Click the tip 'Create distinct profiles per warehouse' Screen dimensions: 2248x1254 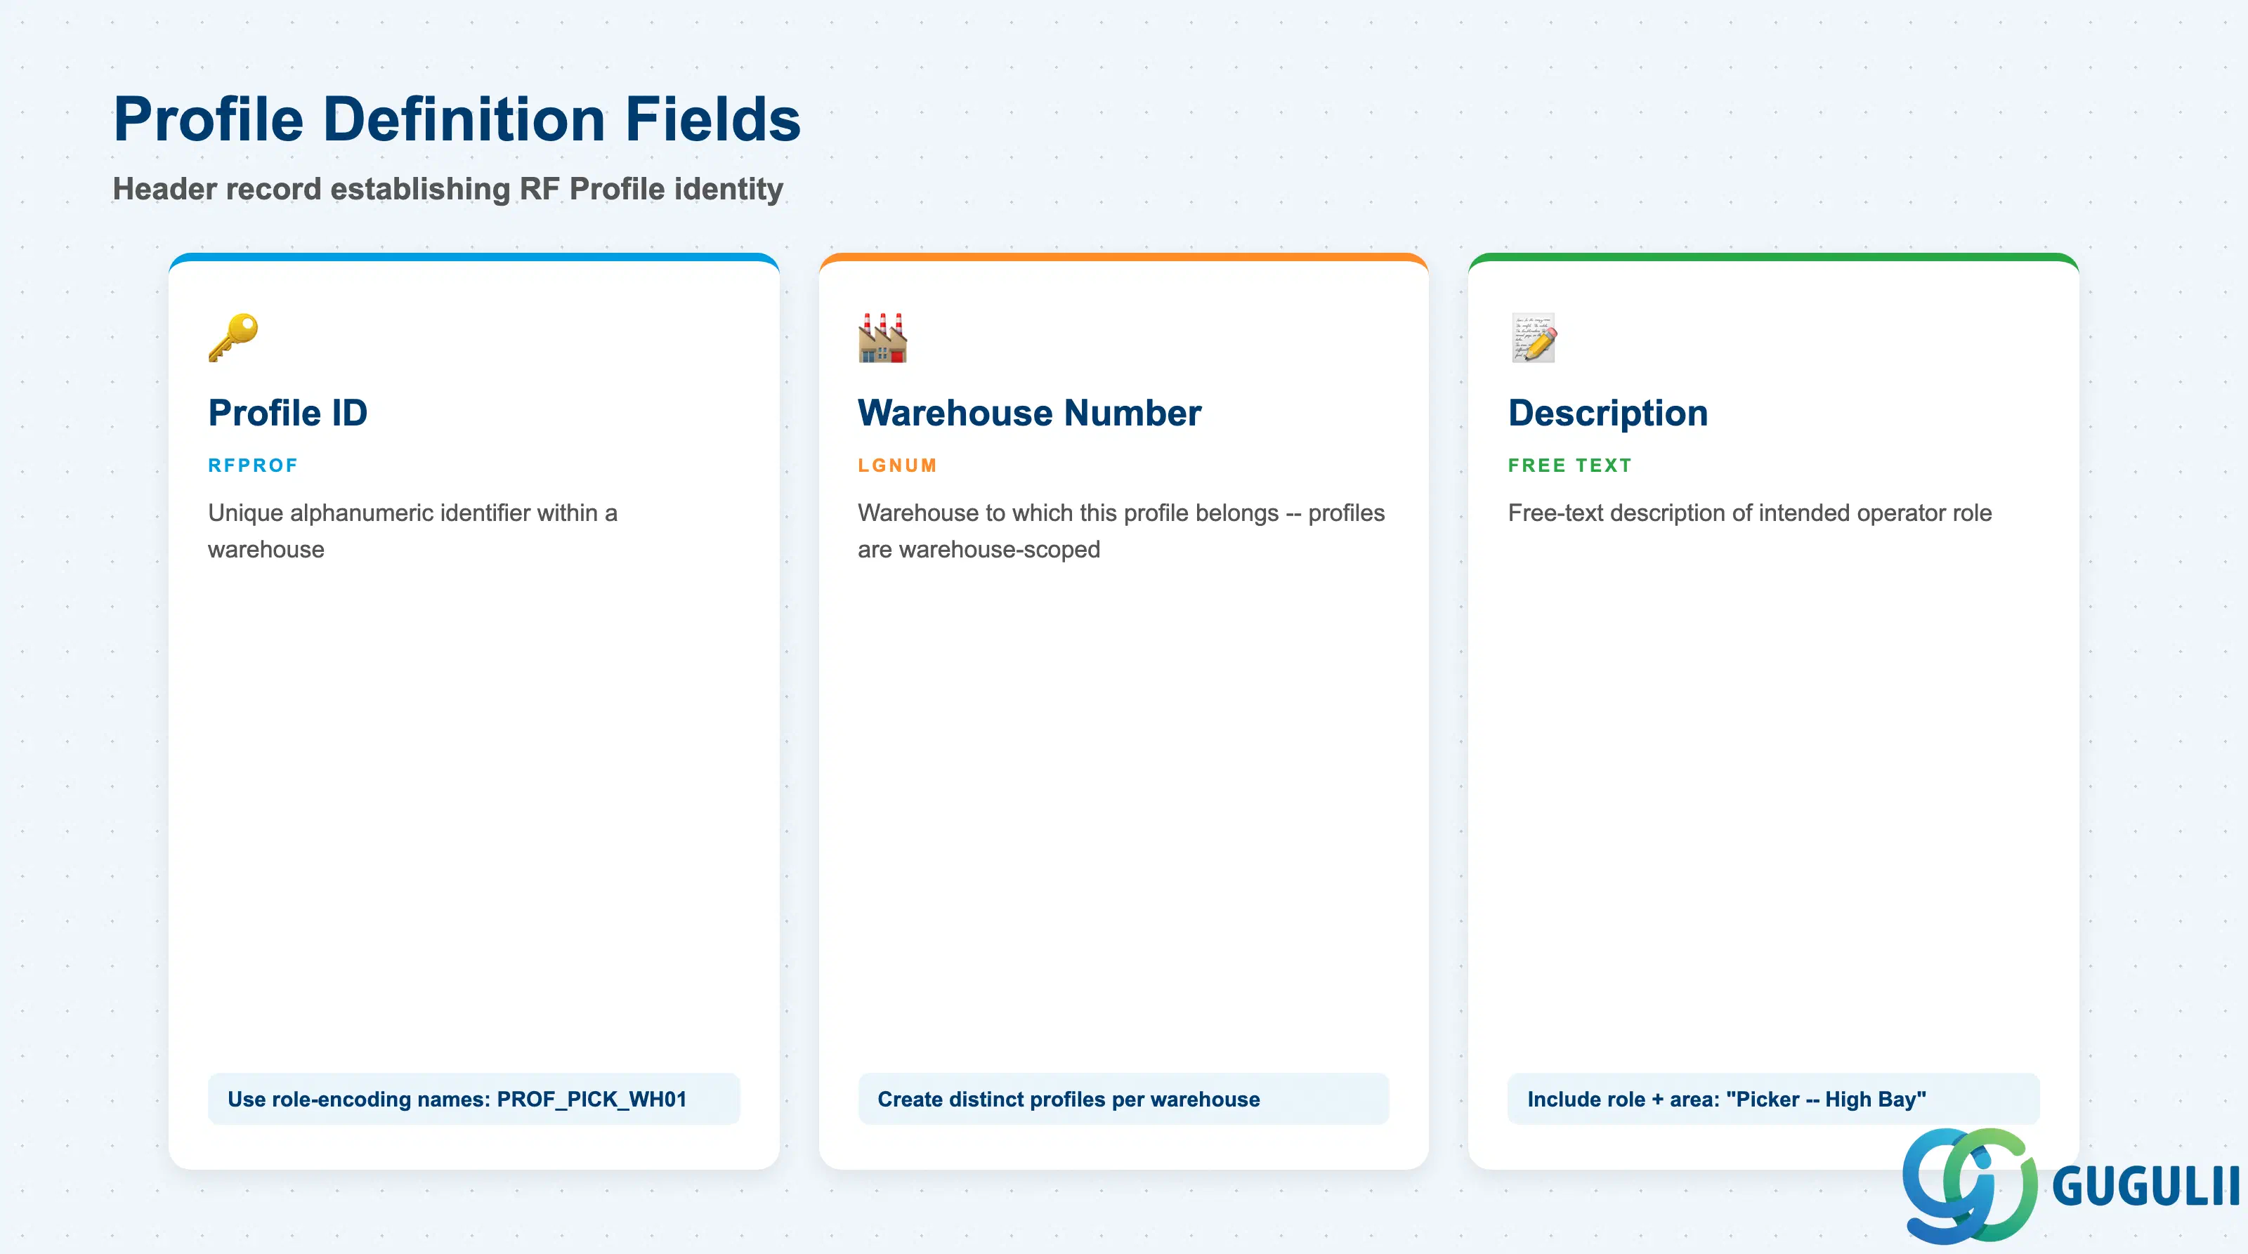click(x=1123, y=1099)
